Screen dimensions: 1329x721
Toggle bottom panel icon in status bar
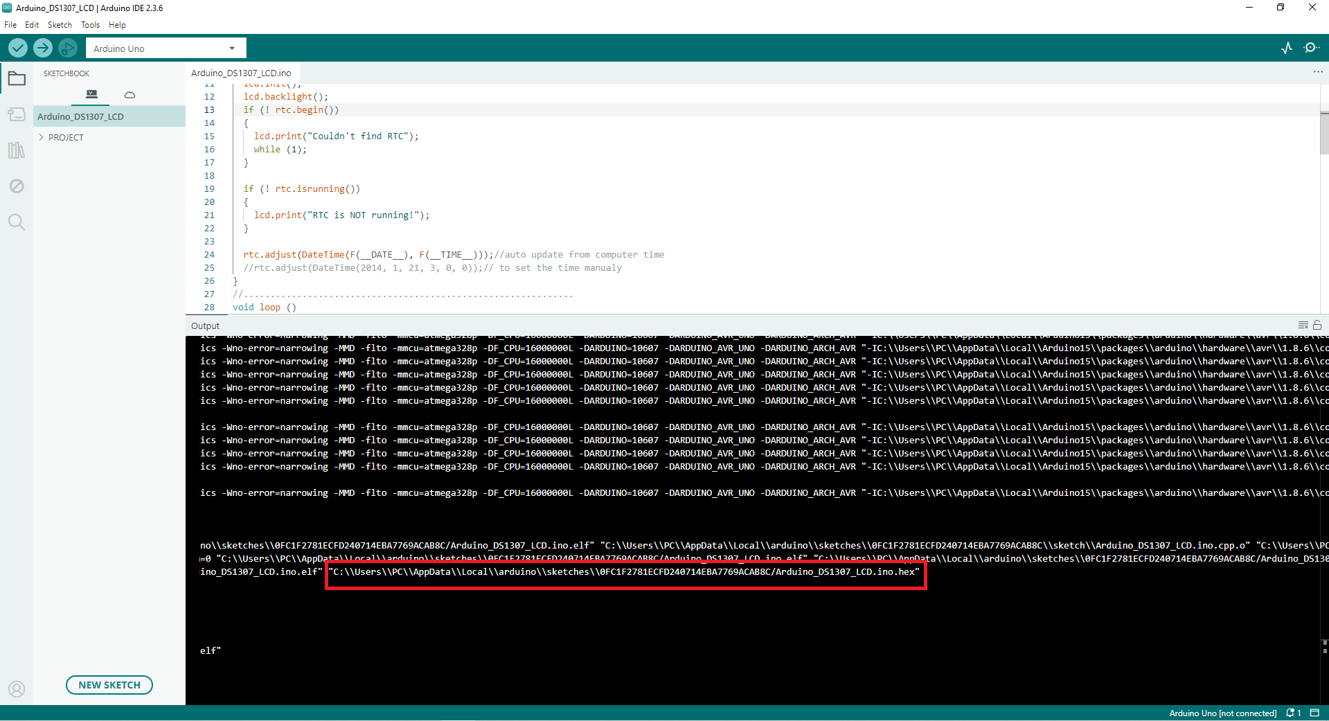[1314, 713]
